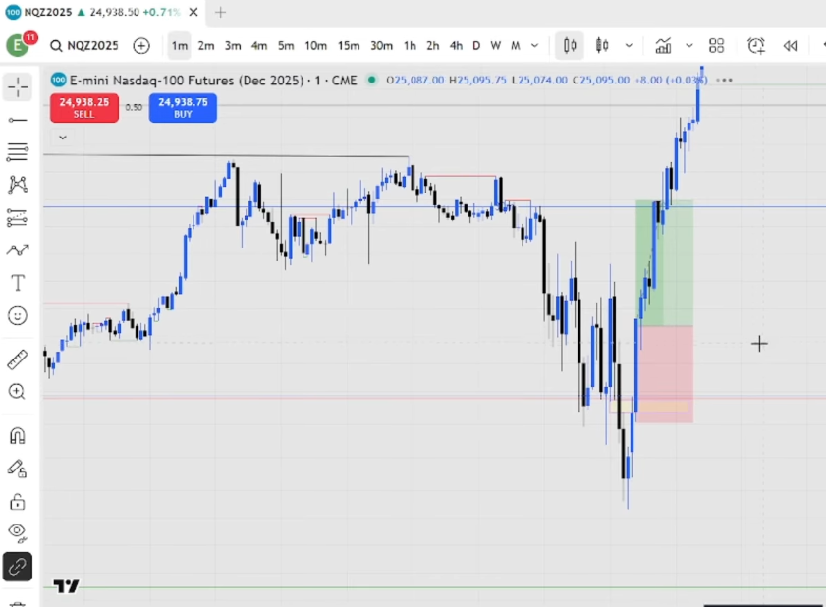The width and height of the screenshot is (826, 607).
Task: Click the blue BUY 24,938.75 button
Action: [183, 107]
